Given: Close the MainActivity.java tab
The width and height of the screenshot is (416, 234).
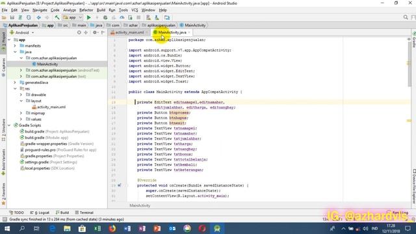Looking at the screenshot, I should point(189,32).
